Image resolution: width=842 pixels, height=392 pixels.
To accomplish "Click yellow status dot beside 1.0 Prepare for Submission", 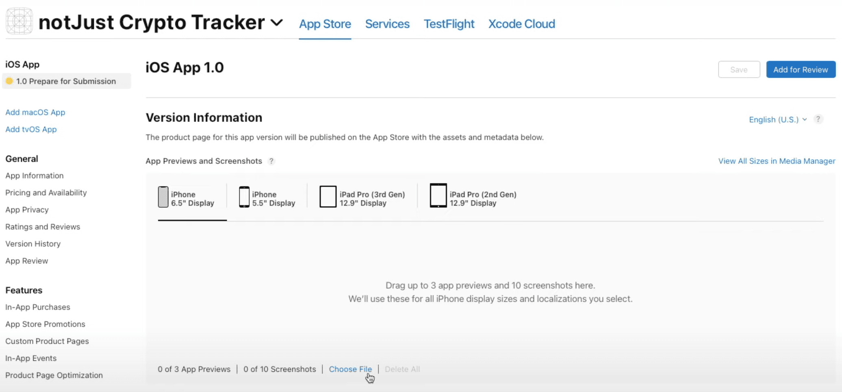I will [9, 81].
